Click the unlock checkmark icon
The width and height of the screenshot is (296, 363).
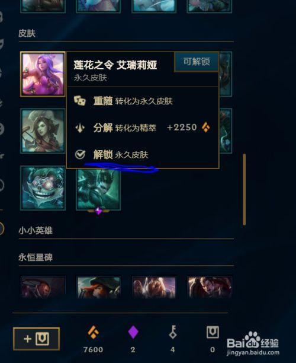click(80, 154)
